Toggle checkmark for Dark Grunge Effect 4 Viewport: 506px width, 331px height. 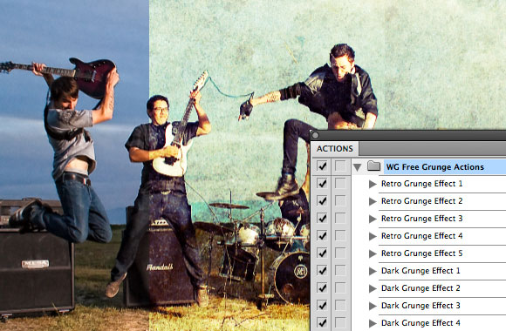tap(322, 323)
